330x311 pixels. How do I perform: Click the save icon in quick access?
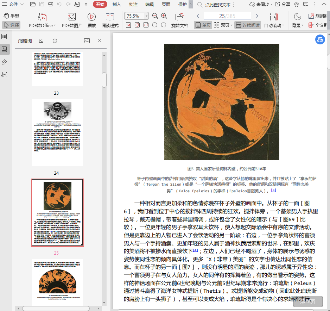pos(42,4)
